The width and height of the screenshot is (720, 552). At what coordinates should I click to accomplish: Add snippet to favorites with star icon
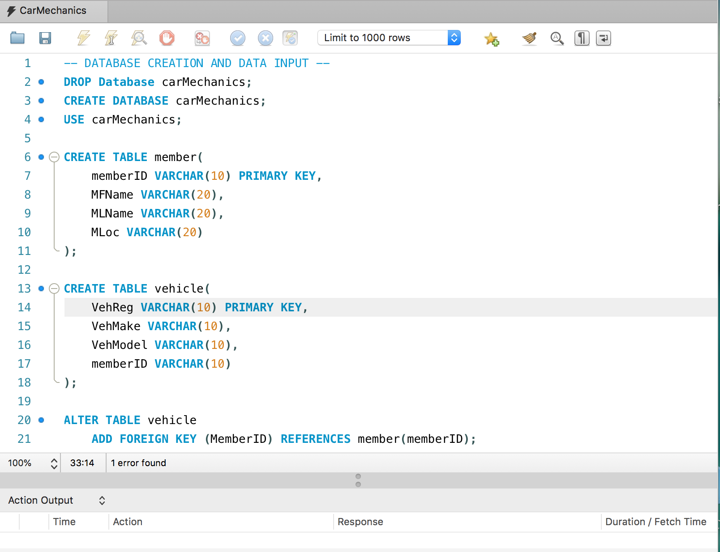pos(491,39)
